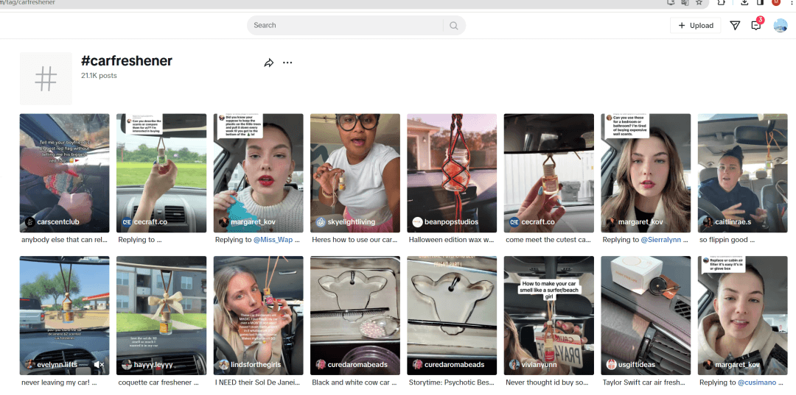The image size is (796, 395).
Task: Share the #carfreshener hashtag page
Action: (x=268, y=63)
